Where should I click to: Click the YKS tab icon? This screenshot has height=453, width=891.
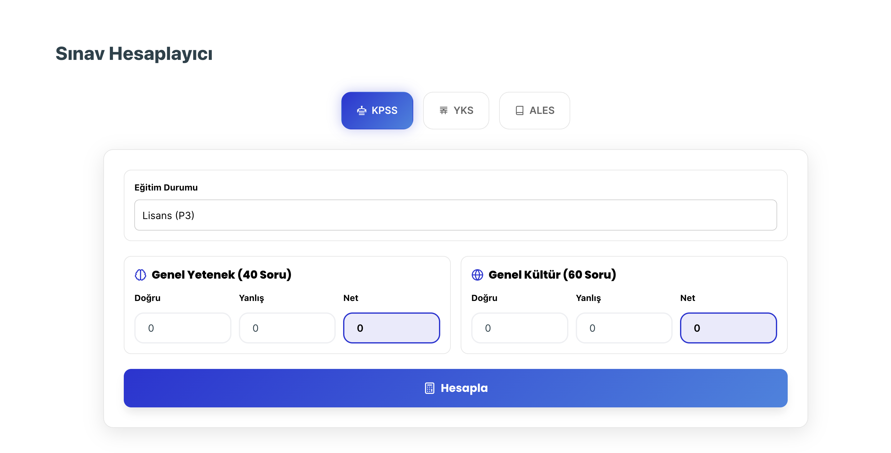click(443, 111)
